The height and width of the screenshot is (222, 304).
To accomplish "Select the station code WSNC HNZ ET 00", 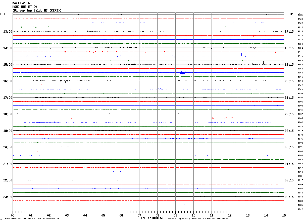I will click(x=25, y=7).
